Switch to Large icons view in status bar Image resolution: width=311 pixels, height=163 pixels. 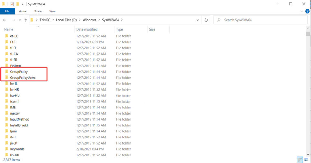(306, 160)
